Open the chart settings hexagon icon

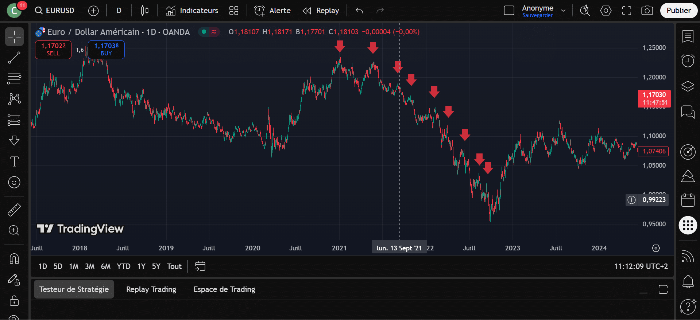click(606, 11)
